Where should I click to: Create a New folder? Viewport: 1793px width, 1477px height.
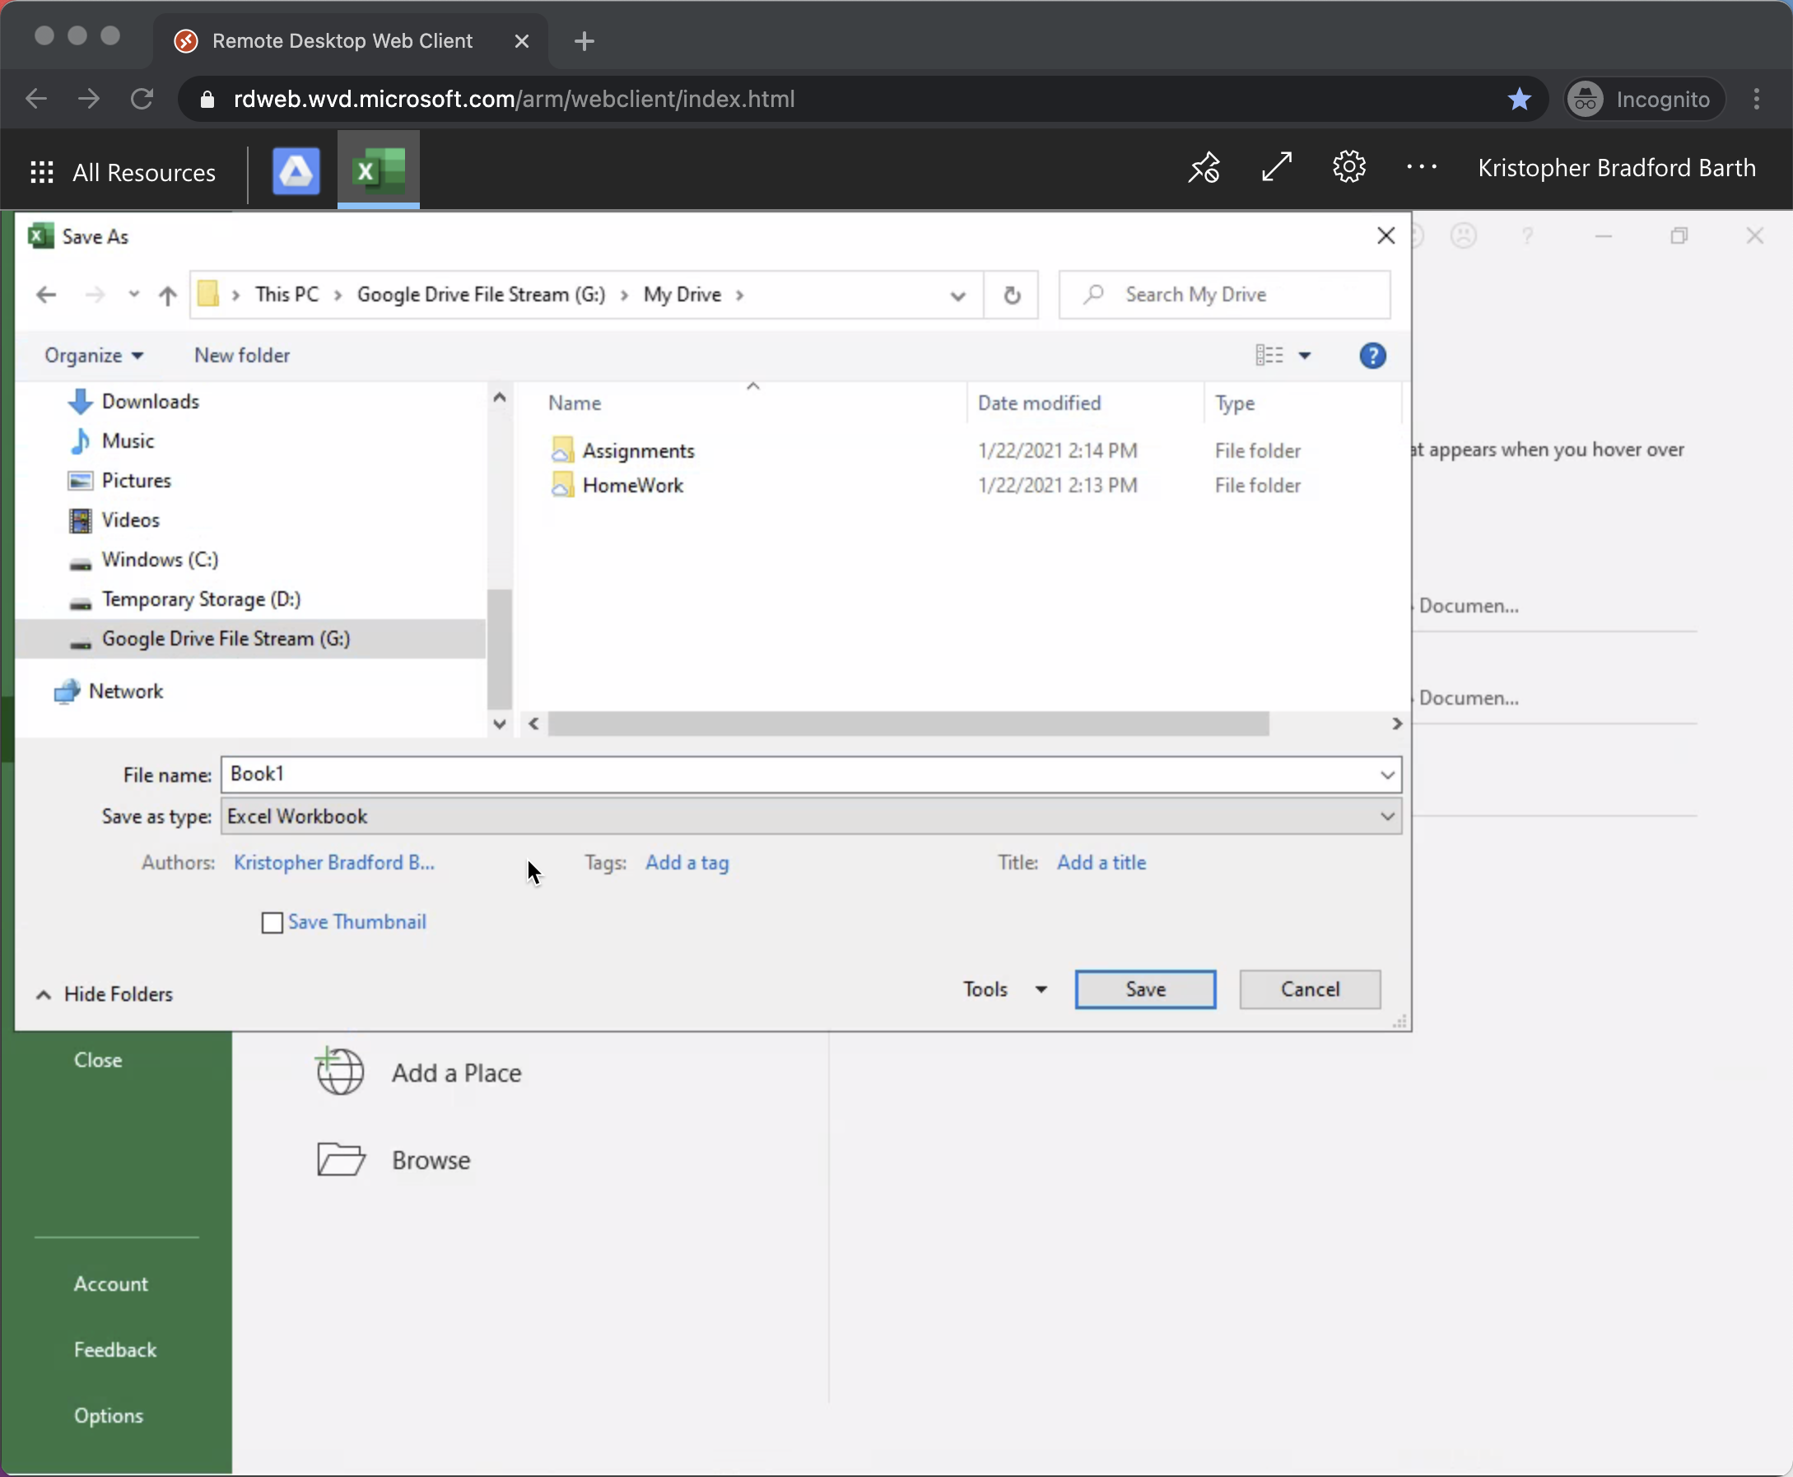pyautogui.click(x=241, y=356)
